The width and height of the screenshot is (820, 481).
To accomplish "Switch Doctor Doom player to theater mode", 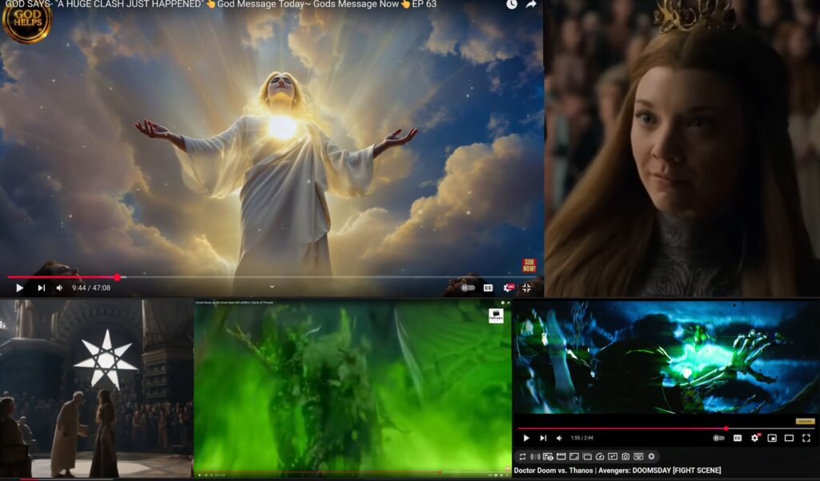I will pyautogui.click(x=789, y=438).
